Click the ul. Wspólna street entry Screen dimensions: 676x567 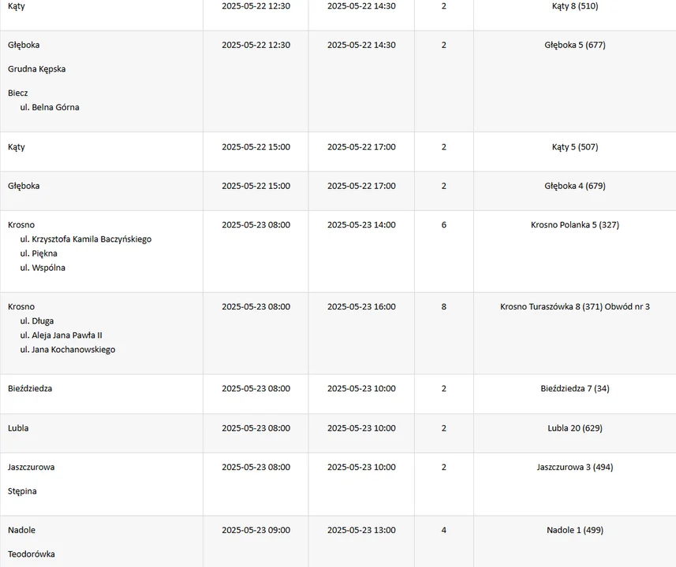pos(43,268)
